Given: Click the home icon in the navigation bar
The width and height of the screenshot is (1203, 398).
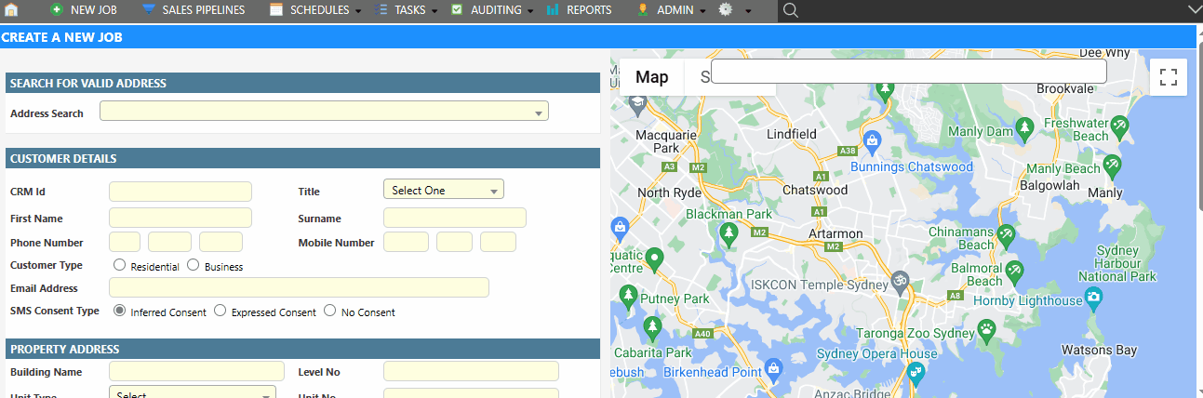Looking at the screenshot, I should [12, 10].
